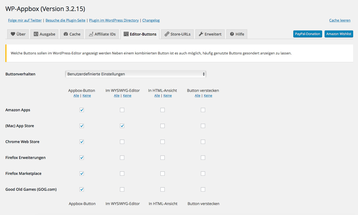Click the Hilfe question mark icon
Viewport: 358px width, 215px height.
click(x=232, y=34)
